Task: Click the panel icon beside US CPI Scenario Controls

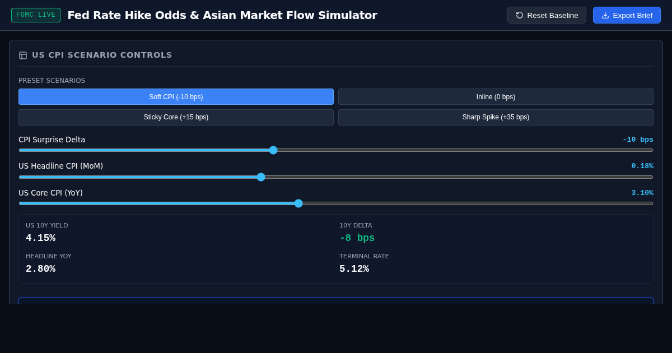Action: pyautogui.click(x=23, y=55)
